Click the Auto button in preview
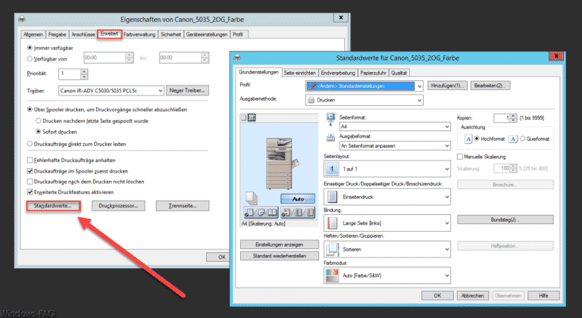 298,199
